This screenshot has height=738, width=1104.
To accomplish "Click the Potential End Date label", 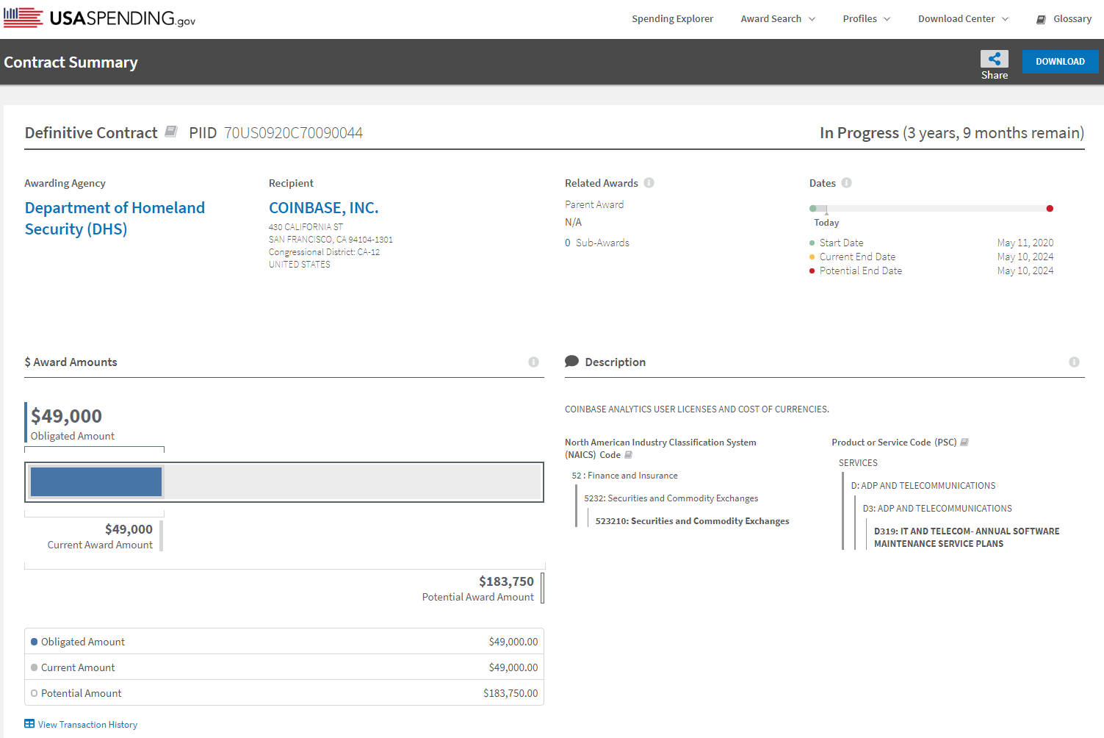I will tap(861, 271).
